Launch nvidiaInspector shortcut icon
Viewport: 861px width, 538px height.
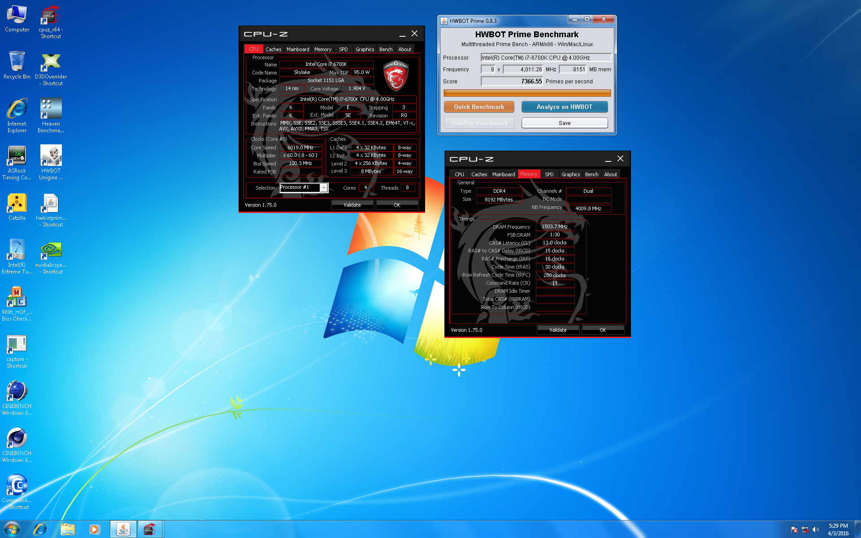coord(51,257)
